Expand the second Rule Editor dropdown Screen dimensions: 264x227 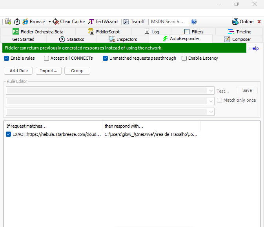click(x=211, y=101)
